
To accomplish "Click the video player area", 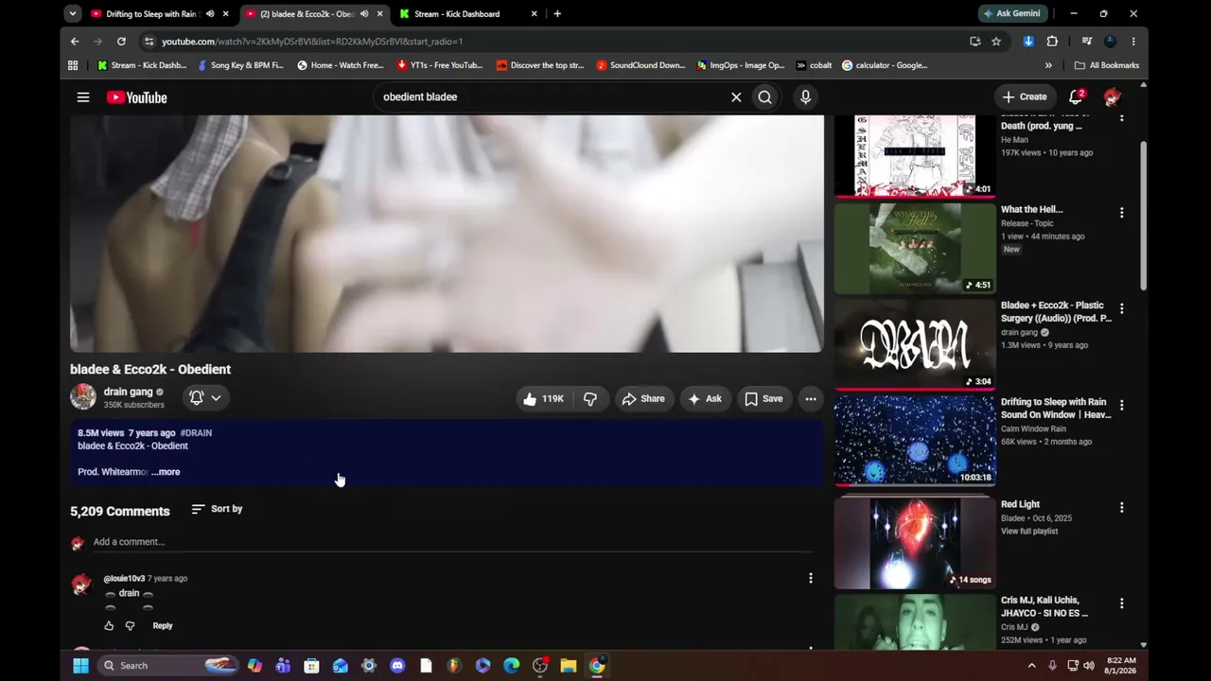I will point(447,234).
